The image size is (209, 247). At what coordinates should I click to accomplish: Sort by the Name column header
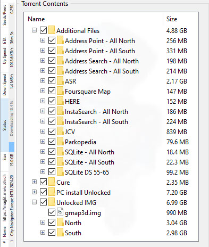[x=94, y=19]
